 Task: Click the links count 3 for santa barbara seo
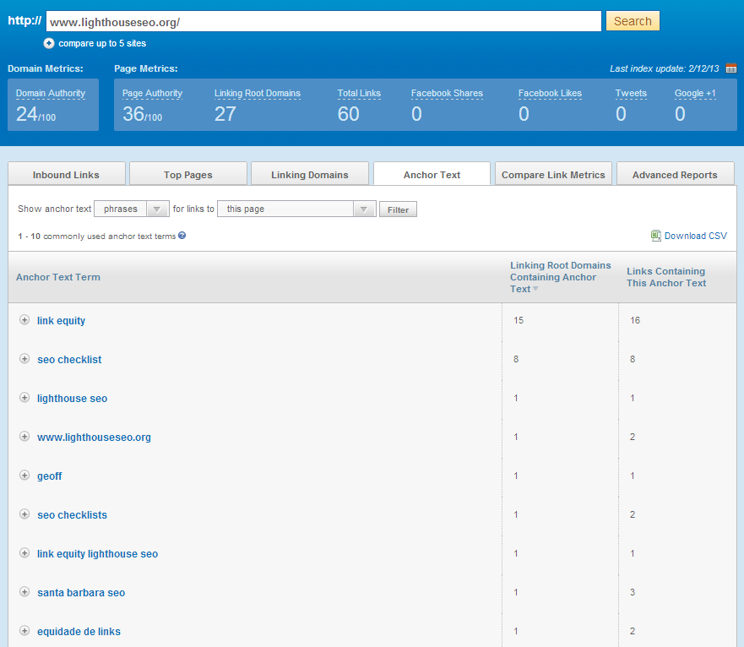pos(633,592)
